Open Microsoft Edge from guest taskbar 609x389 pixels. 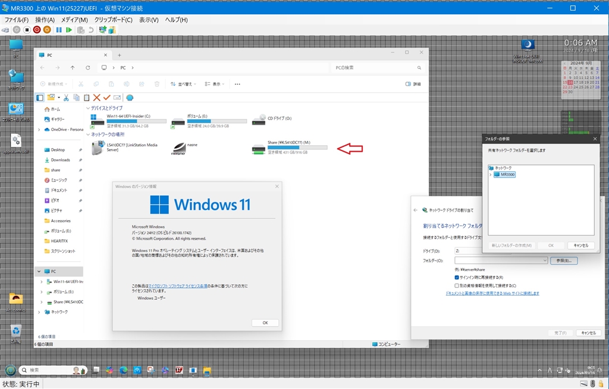[123, 371]
